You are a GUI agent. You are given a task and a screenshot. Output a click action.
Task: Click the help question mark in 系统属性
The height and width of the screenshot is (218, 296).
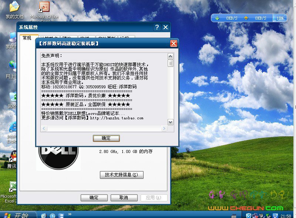coord(157,27)
